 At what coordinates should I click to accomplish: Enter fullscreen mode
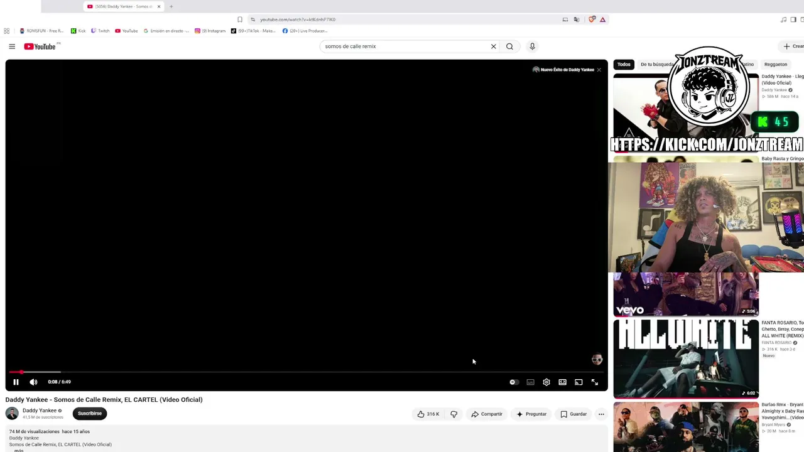tap(595, 382)
